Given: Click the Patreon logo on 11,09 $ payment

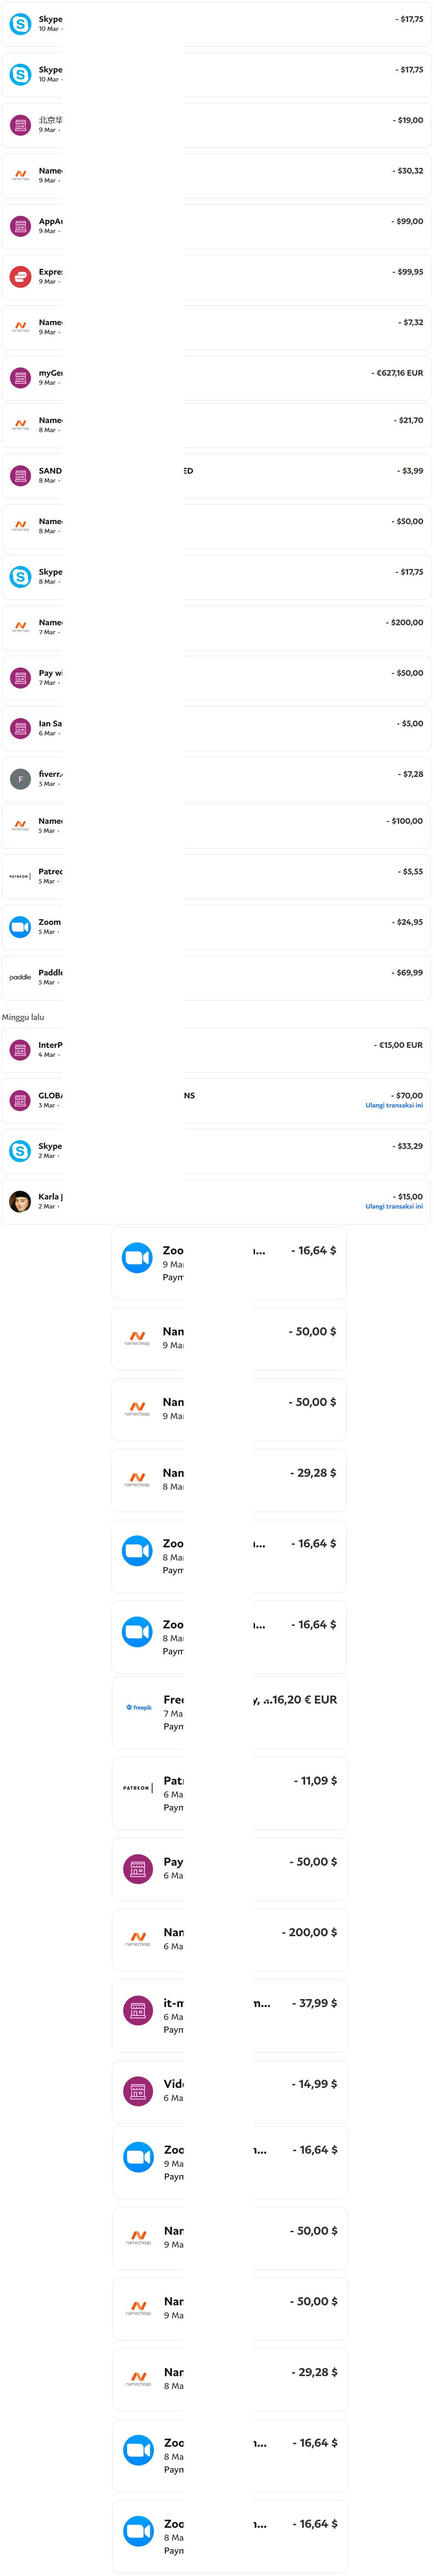Looking at the screenshot, I should (137, 1788).
